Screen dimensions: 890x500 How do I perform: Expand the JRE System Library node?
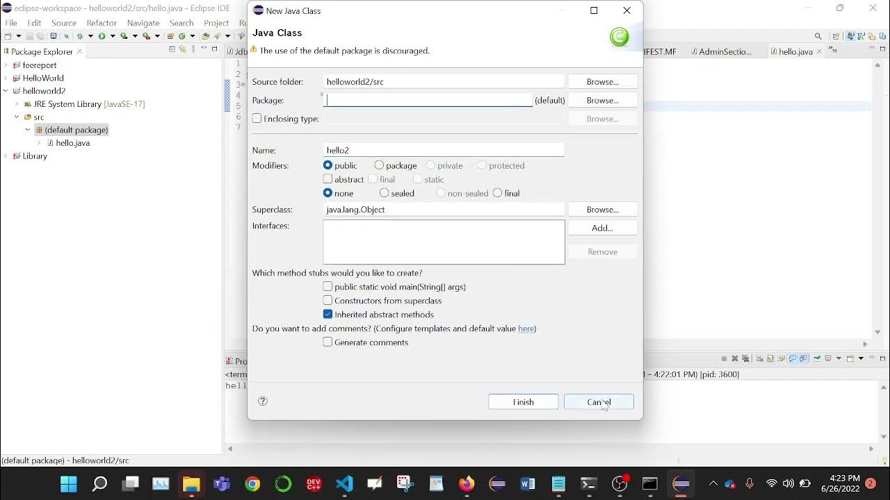point(17,104)
